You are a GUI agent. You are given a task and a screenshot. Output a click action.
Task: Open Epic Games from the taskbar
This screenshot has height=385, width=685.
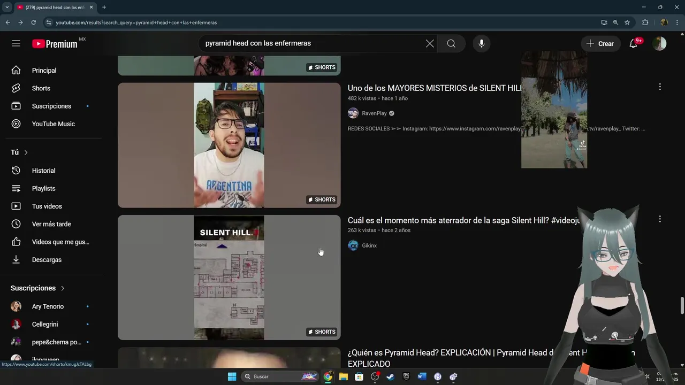click(x=406, y=376)
